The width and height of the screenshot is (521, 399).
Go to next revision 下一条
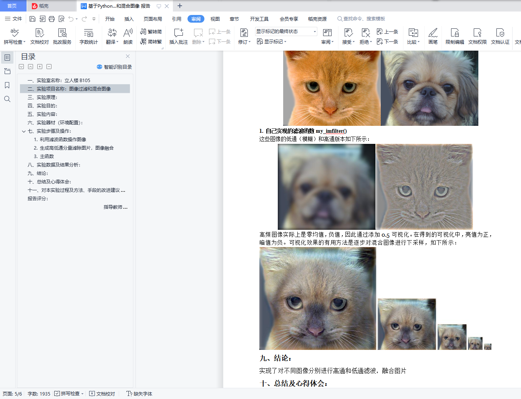(x=387, y=42)
